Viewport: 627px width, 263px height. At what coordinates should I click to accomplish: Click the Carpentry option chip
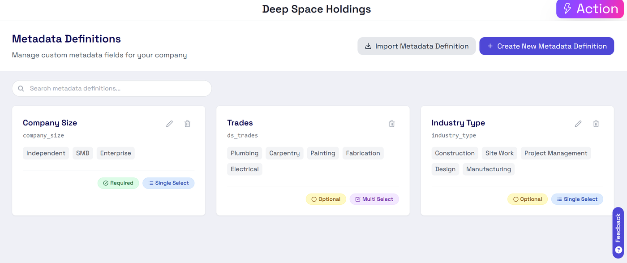[x=284, y=153]
